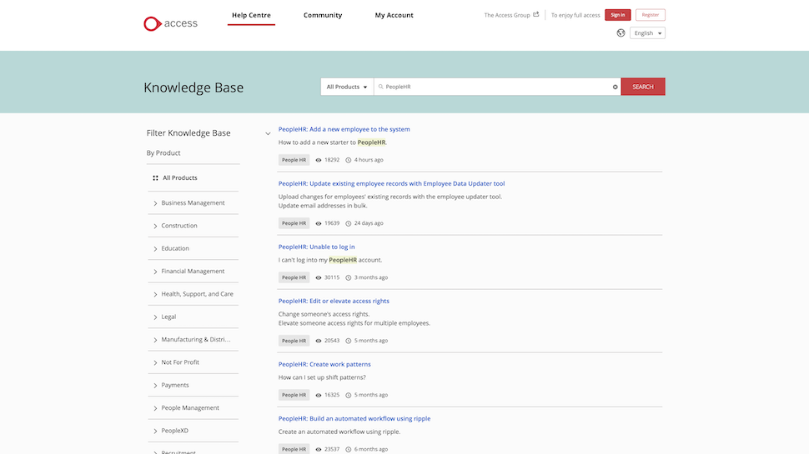809x454 pixels.
Task: Open article Build an automated workflow using ripple
Action: coord(354,418)
